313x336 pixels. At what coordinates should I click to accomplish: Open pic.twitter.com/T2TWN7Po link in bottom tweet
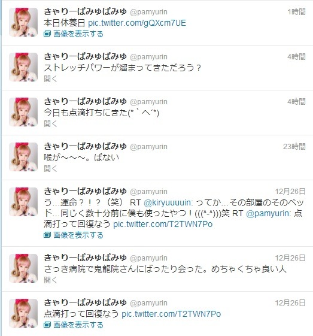click(x=171, y=314)
